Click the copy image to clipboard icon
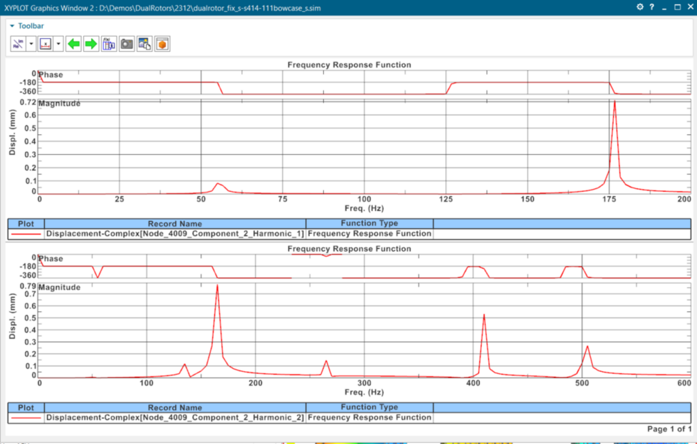The image size is (697, 444). coord(144,44)
